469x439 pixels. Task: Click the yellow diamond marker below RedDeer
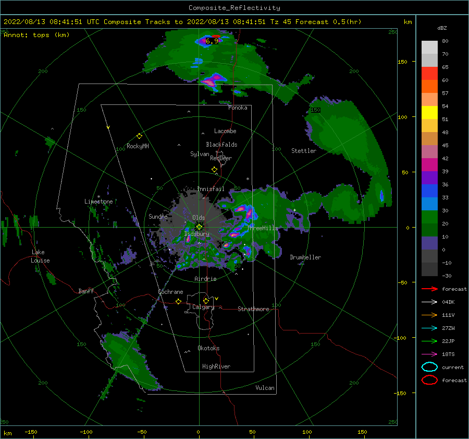coord(214,170)
